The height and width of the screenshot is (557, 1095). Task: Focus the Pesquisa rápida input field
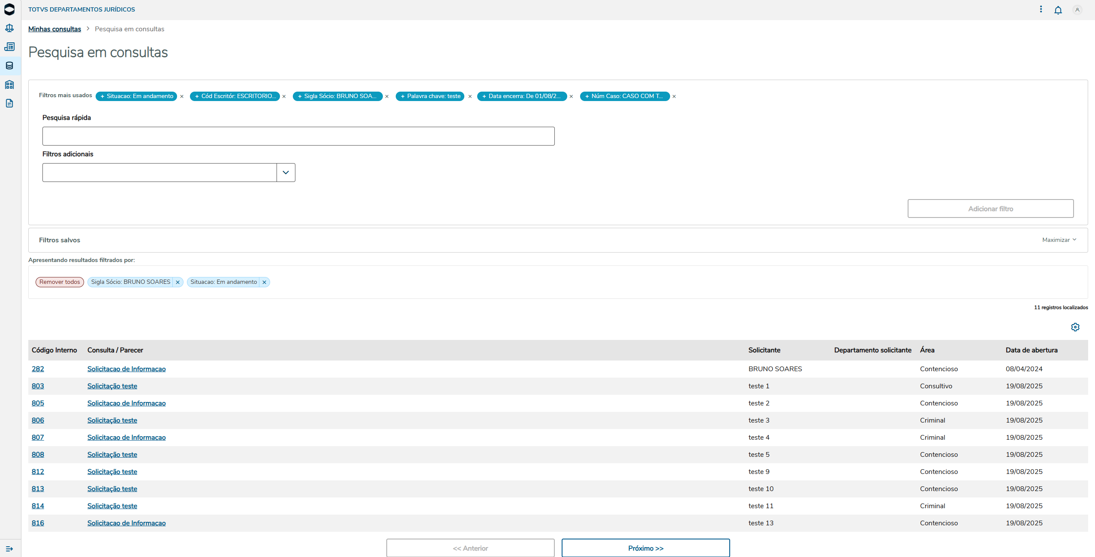(x=298, y=136)
